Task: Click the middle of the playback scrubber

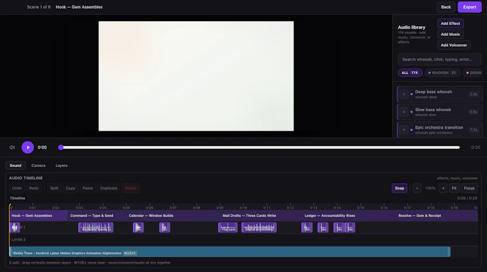Action: tap(260, 147)
